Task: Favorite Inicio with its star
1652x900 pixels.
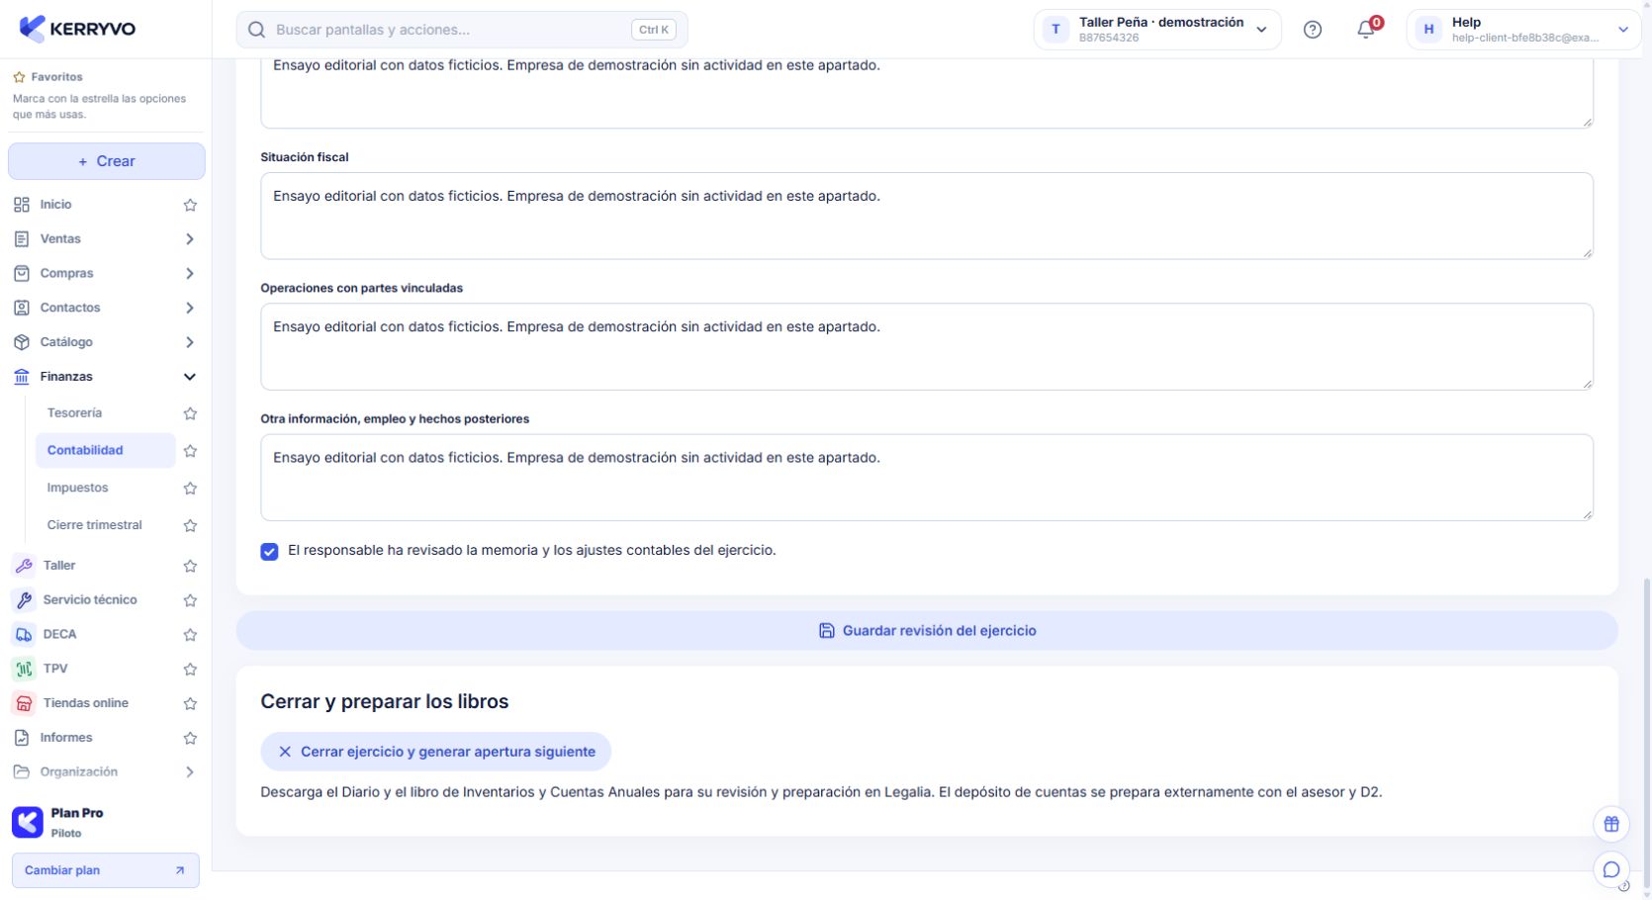Action: pyautogui.click(x=190, y=206)
